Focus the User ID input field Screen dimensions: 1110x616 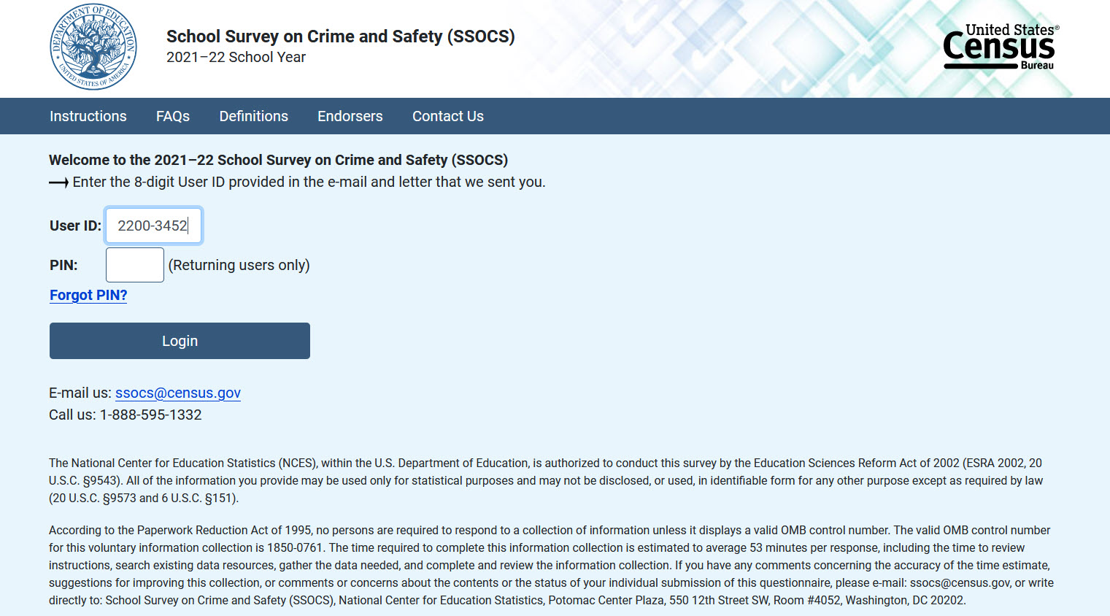click(x=153, y=226)
